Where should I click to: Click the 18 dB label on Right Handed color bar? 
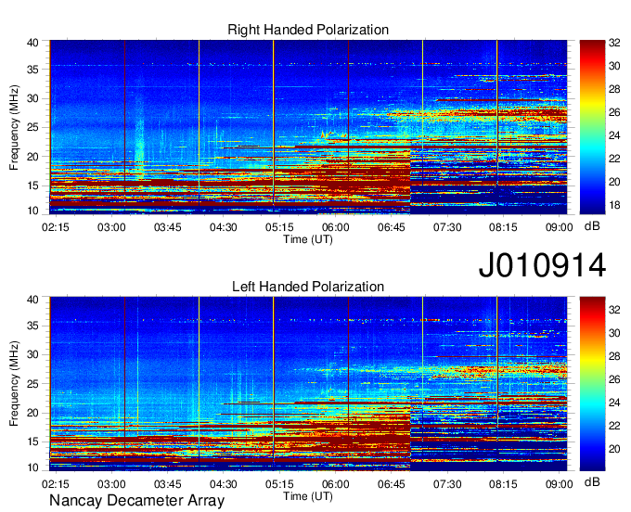614,205
